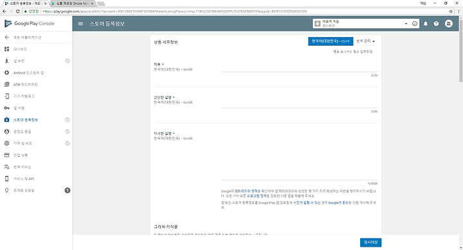This screenshot has height=250, width=463.
Task: Reload the page in browser
Action: click(18, 11)
